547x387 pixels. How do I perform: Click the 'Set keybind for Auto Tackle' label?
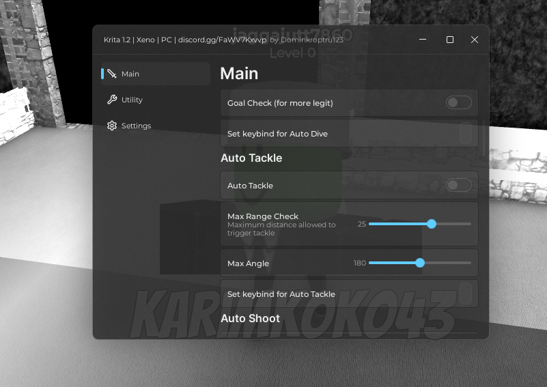(281, 294)
